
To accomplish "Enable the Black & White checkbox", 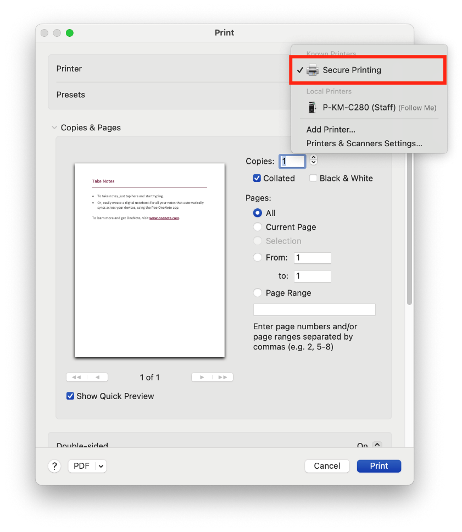I will tap(313, 178).
